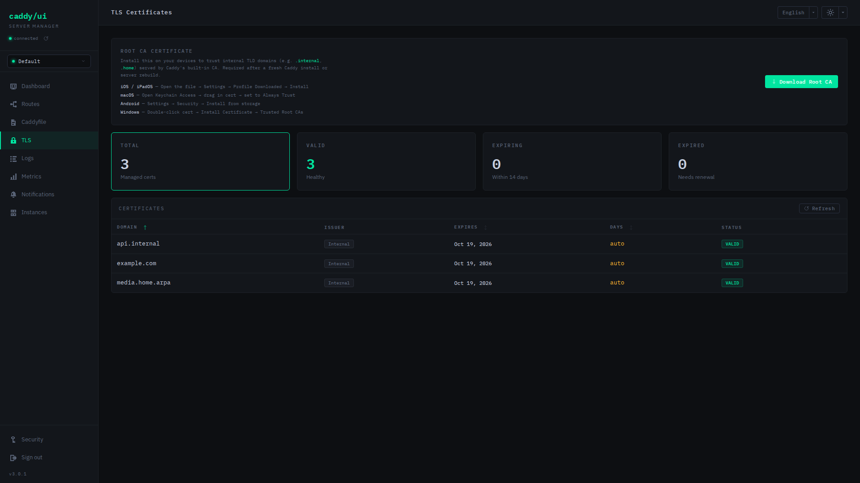The image size is (860, 483).
Task: Sign out of the server manager
Action: (x=49, y=458)
